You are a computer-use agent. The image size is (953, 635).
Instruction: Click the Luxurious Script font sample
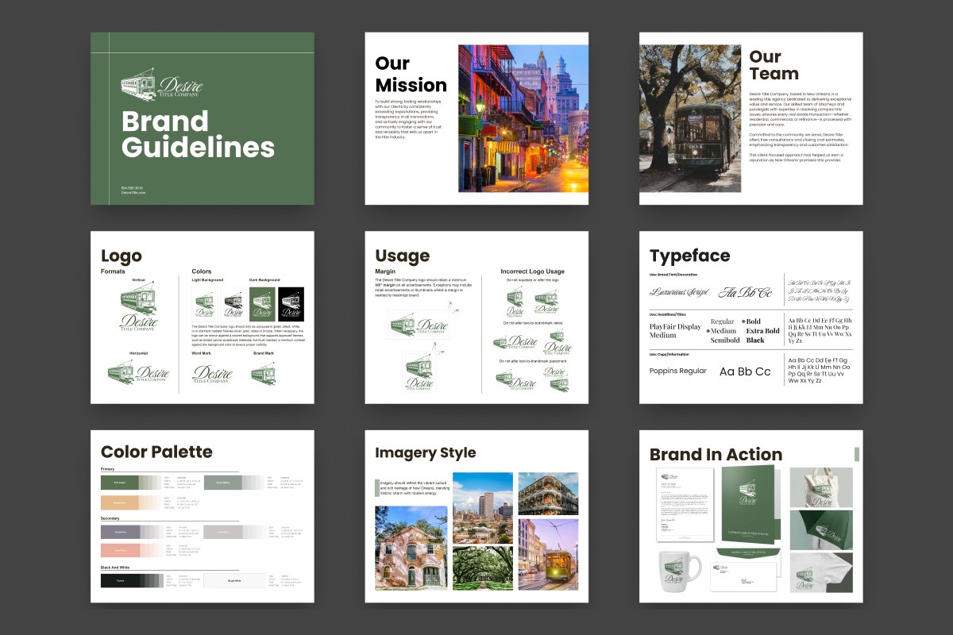679,292
